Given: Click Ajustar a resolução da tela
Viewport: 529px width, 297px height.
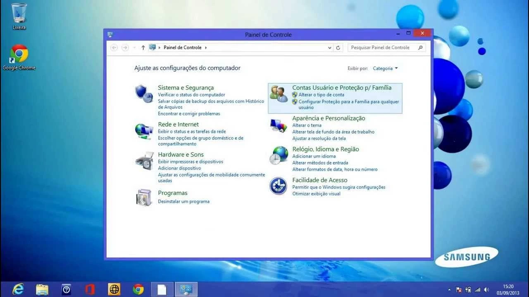Looking at the screenshot, I should [319, 139].
